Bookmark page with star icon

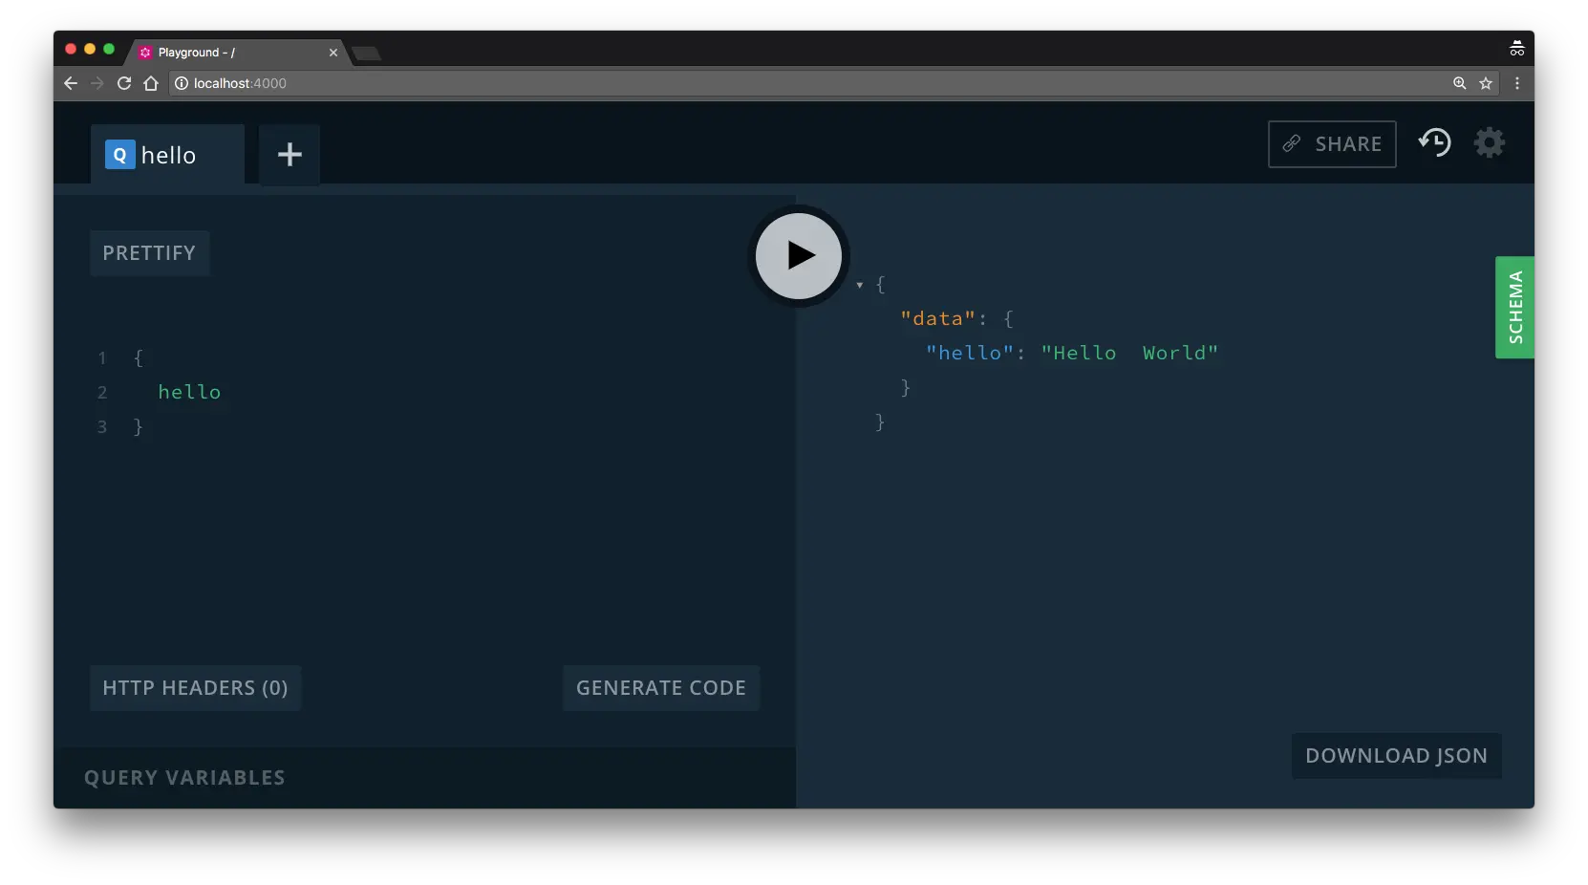(1486, 83)
